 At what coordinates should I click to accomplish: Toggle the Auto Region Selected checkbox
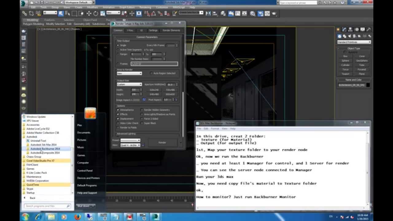click(x=151, y=73)
